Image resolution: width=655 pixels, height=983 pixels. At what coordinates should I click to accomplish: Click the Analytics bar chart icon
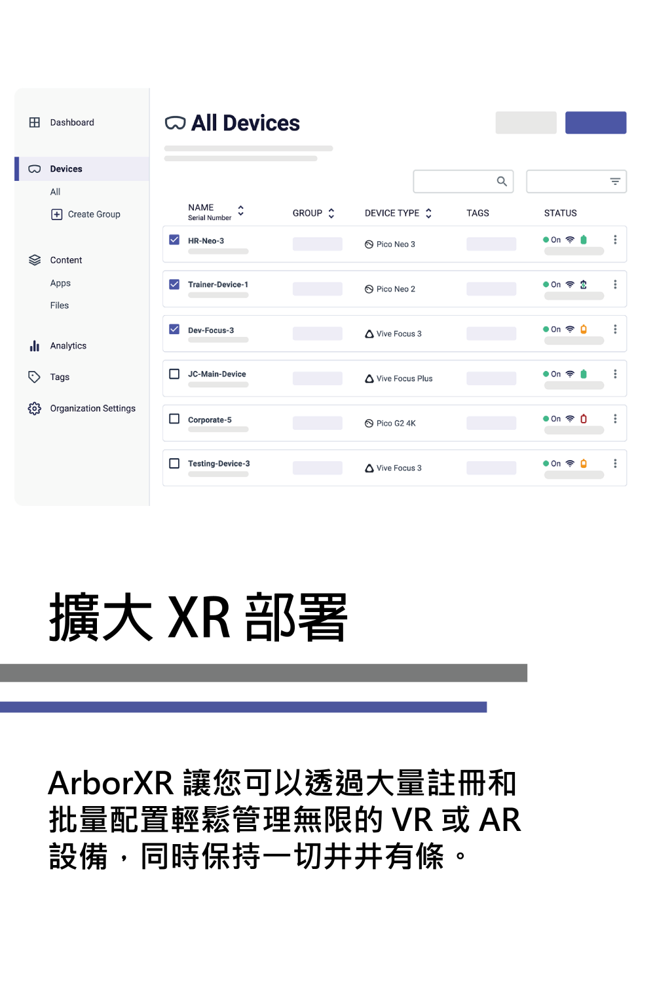35,346
